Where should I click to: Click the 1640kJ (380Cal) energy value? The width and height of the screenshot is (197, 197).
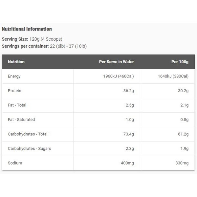[173, 76]
